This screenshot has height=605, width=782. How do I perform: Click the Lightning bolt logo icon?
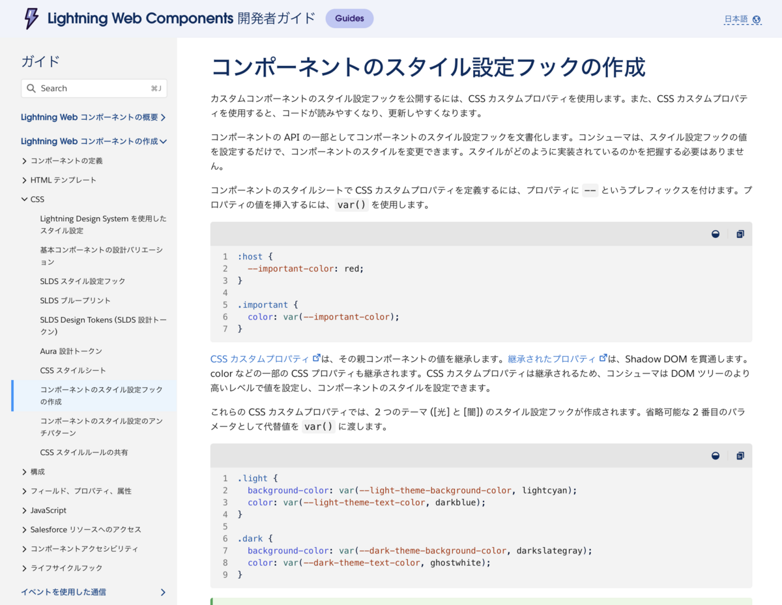click(x=31, y=18)
